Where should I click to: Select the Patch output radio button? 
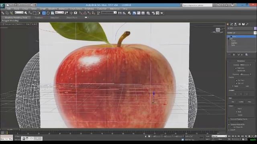coord(237,108)
